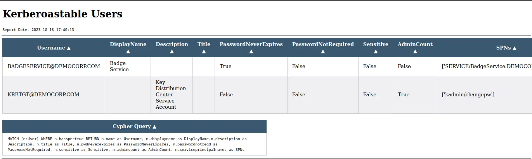Sort by AdminCount column arrow

415,51
